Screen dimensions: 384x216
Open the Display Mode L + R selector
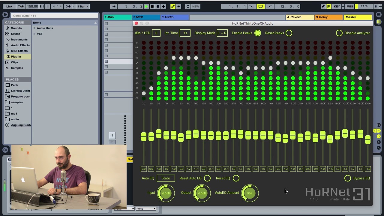[x=222, y=33]
